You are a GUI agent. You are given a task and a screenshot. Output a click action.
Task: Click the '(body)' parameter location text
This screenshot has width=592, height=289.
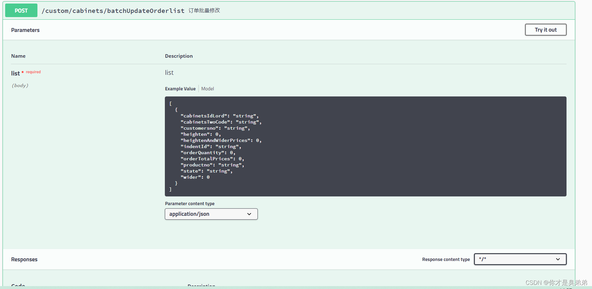pyautogui.click(x=20, y=85)
